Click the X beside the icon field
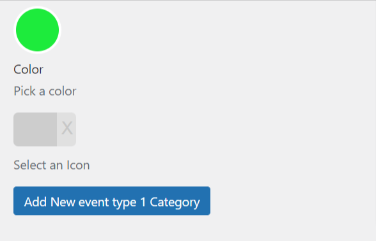The height and width of the screenshot is (241, 376). click(x=67, y=129)
